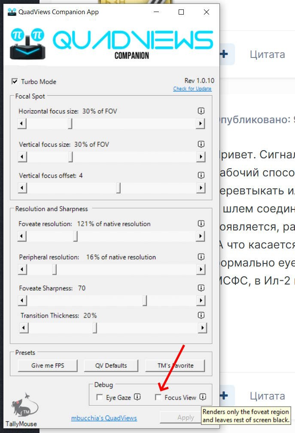Click the Eye Gaze info icon
This screenshot has height=433, width=295.
point(137,397)
